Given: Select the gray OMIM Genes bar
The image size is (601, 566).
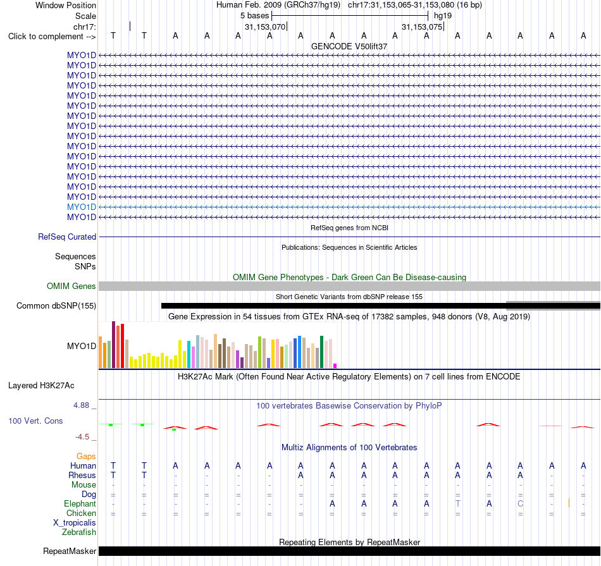Looking at the screenshot, I should pos(349,286).
